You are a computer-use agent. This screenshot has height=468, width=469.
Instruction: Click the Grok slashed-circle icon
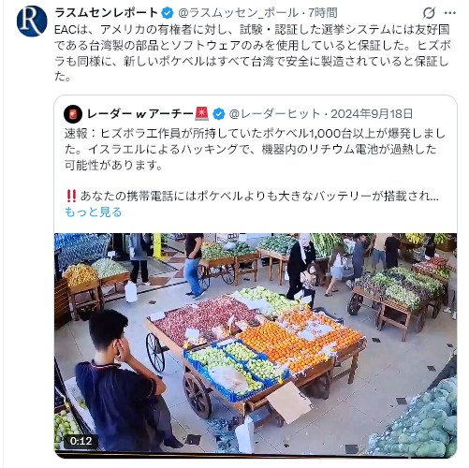coord(429,13)
